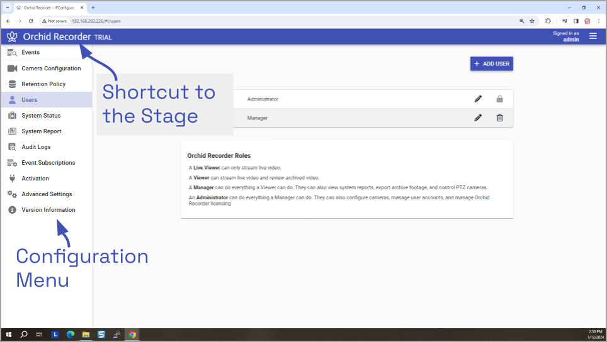The width and height of the screenshot is (607, 342).
Task: Open a new browser tab
Action: [93, 8]
